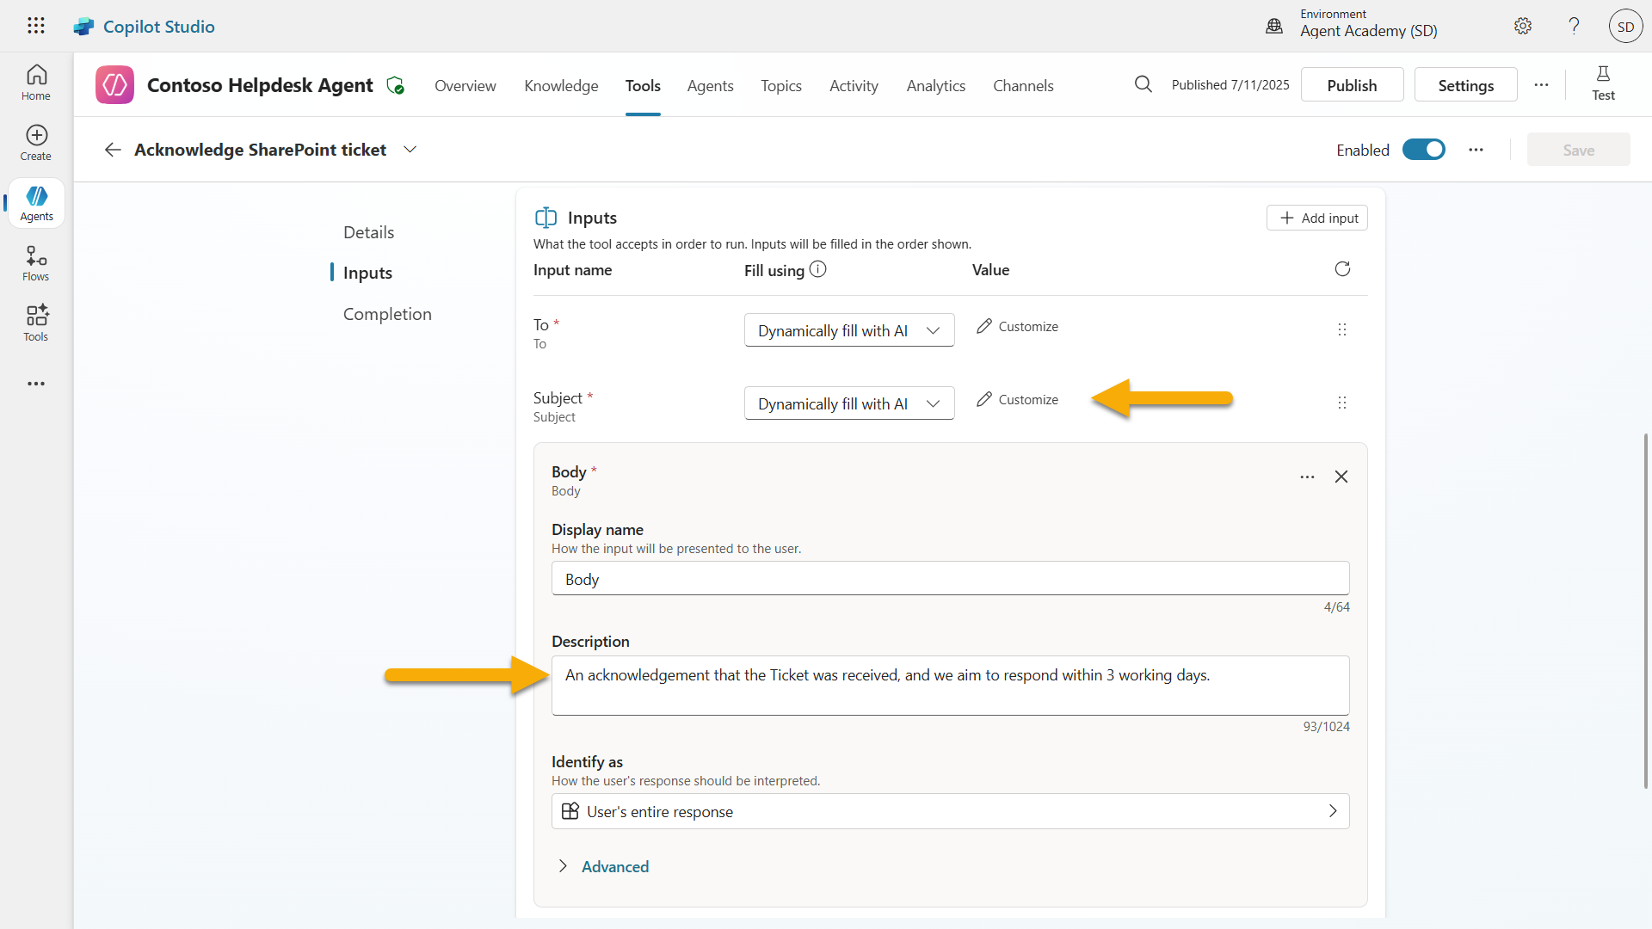The image size is (1652, 929).
Task: Open search for the agent
Action: (1143, 84)
